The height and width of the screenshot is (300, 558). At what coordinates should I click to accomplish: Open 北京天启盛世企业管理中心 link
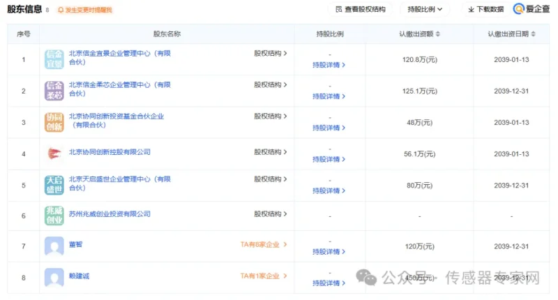click(119, 183)
